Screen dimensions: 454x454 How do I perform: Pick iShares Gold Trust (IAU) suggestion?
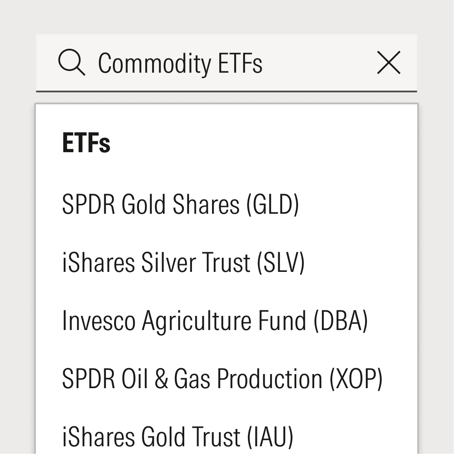(177, 437)
